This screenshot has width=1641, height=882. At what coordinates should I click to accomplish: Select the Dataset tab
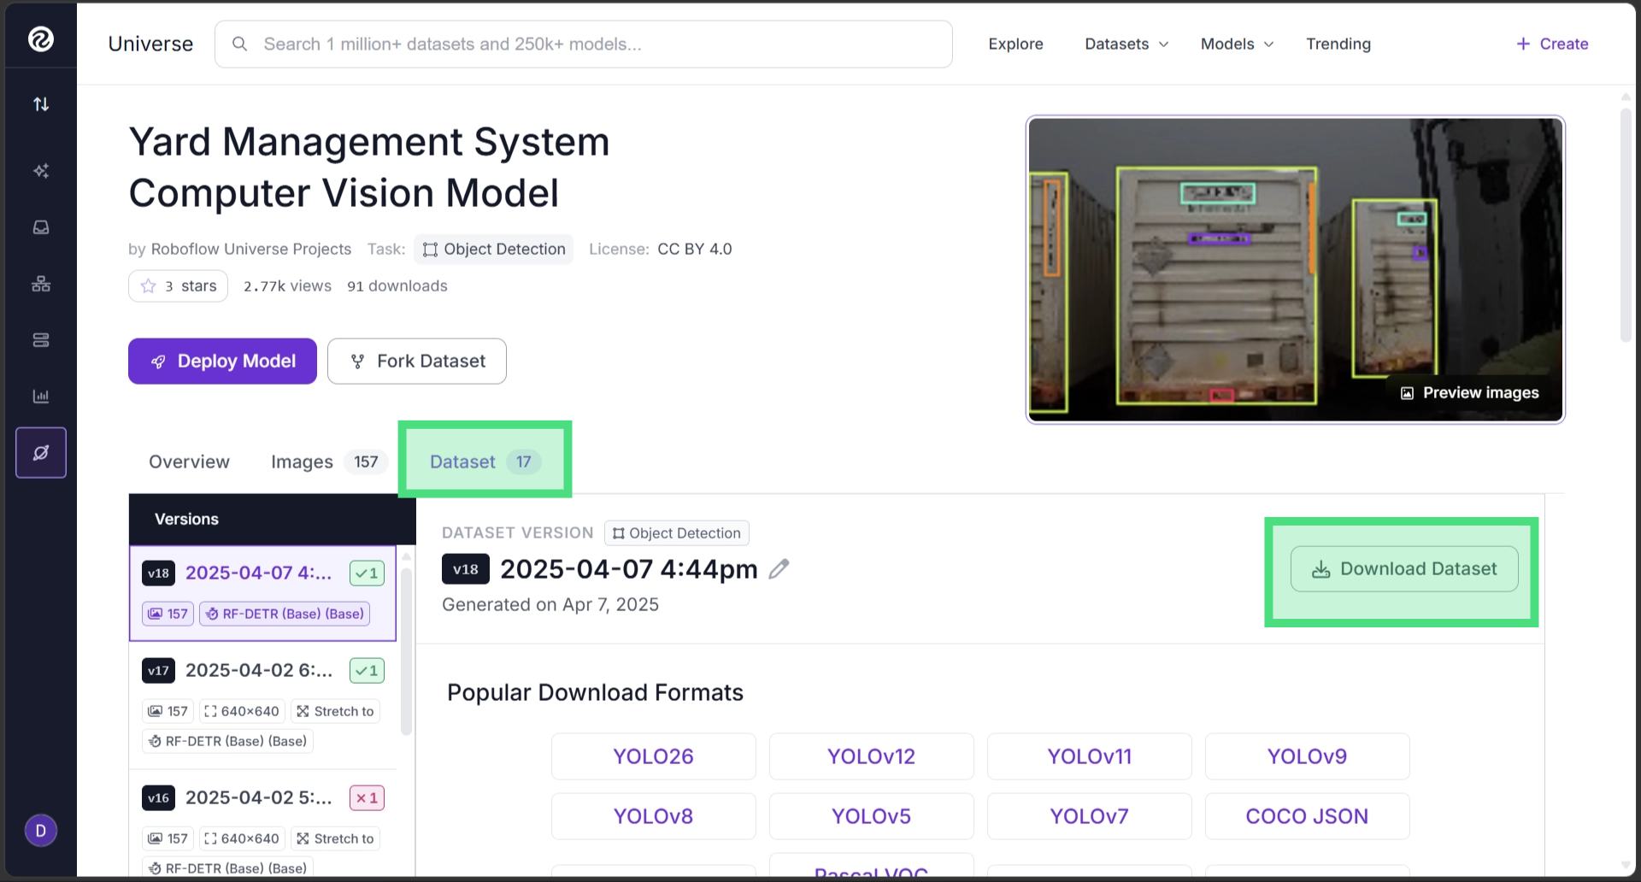pos(485,462)
